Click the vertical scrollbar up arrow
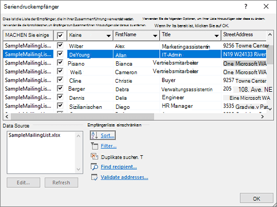277x207 pixels. click(270, 35)
